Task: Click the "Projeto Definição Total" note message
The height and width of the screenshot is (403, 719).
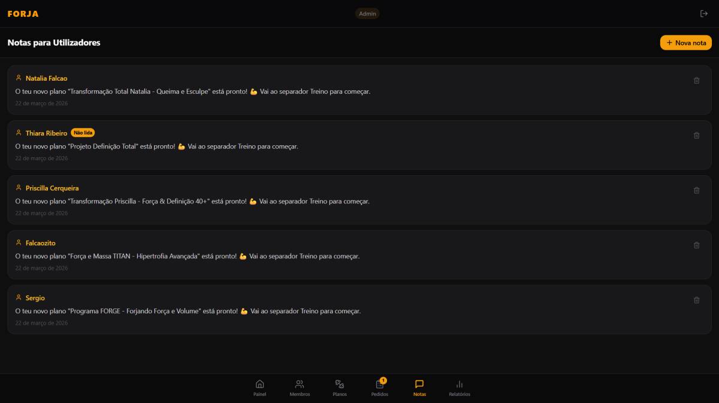Action: (156, 146)
